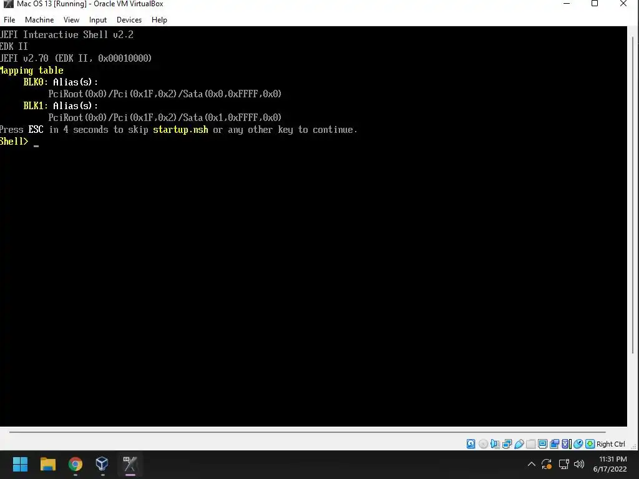This screenshot has width=639, height=479.
Task: Click the display status icon
Action: [x=542, y=444]
